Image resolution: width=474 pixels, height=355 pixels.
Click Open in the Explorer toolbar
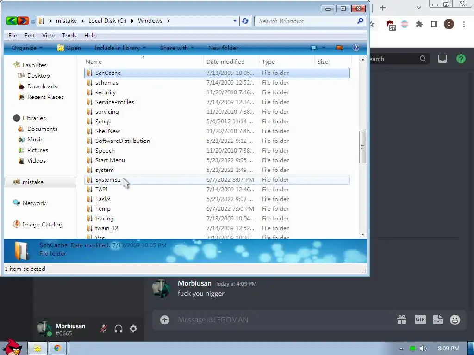69,48
